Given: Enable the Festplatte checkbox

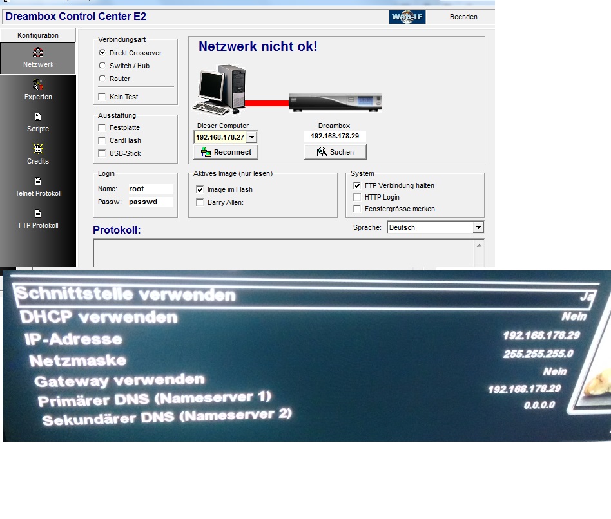Looking at the screenshot, I should (x=102, y=127).
